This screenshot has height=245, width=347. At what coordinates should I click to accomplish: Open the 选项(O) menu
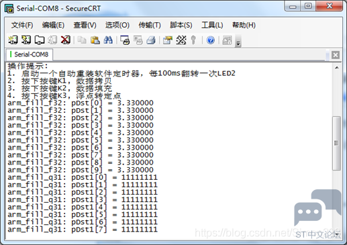(117, 25)
